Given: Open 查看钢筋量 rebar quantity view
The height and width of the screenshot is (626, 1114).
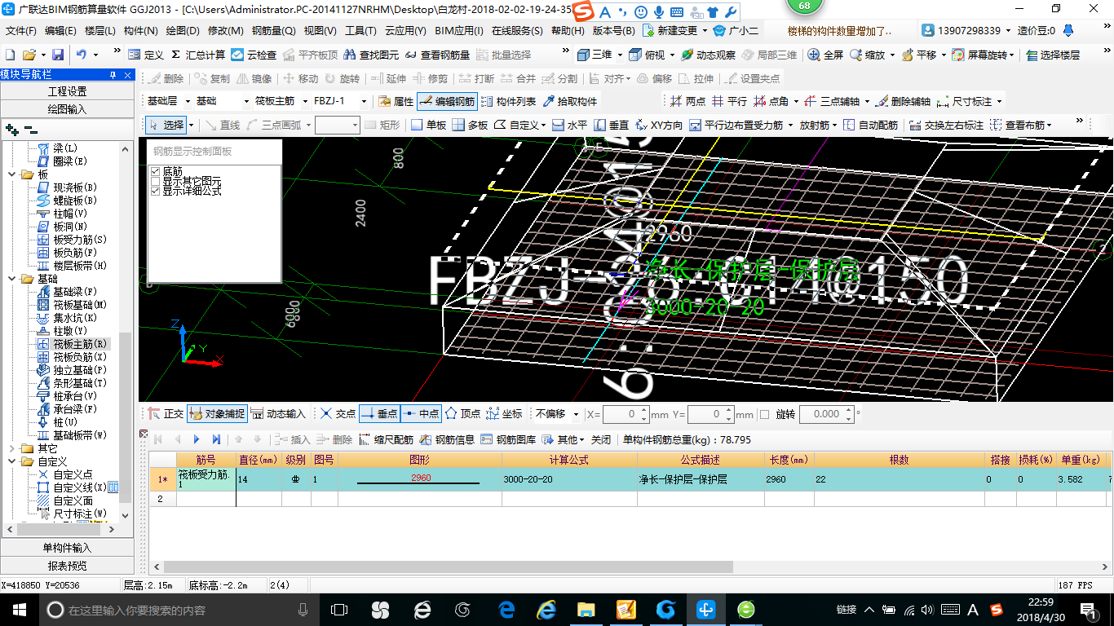Looking at the screenshot, I should point(437,55).
